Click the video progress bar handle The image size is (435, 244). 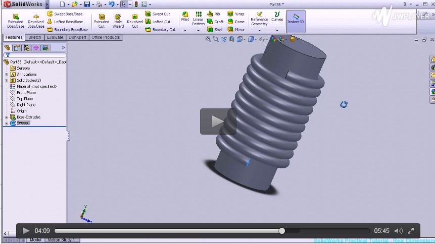tap(282, 231)
